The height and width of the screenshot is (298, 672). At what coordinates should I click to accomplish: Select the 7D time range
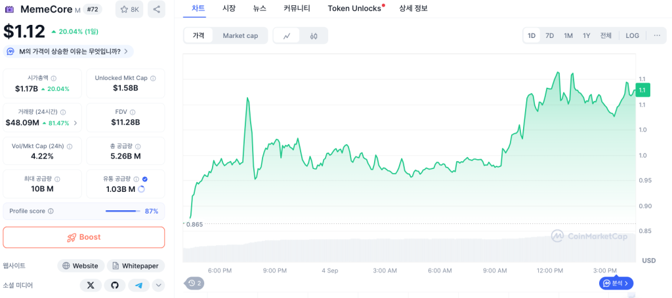549,35
